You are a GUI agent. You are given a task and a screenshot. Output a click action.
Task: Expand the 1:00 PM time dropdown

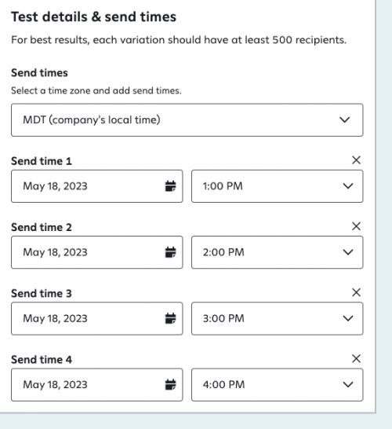click(277, 186)
